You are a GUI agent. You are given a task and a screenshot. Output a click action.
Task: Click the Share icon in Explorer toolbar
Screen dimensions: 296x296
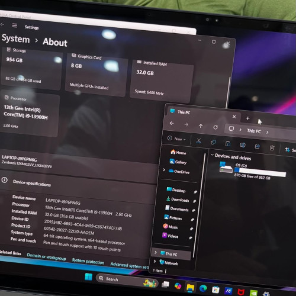pyautogui.click(x=258, y=146)
